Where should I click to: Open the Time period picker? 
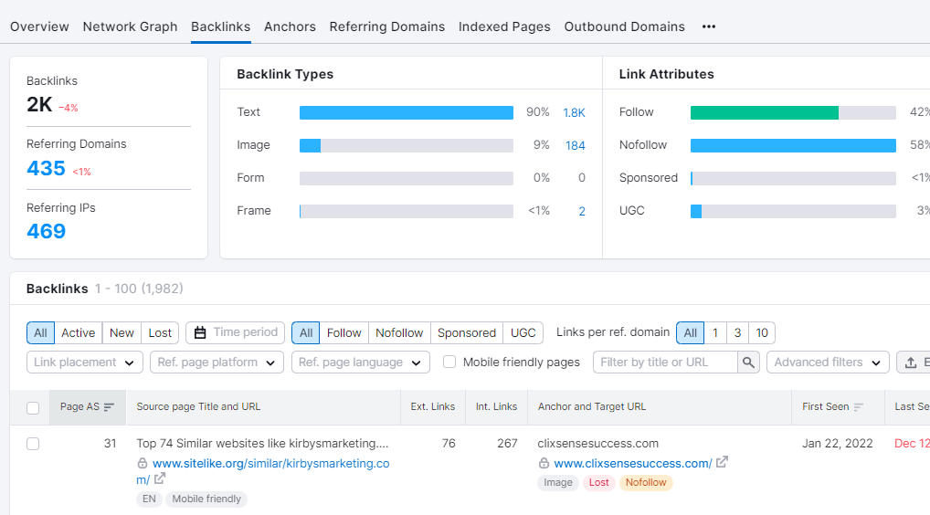click(x=236, y=332)
